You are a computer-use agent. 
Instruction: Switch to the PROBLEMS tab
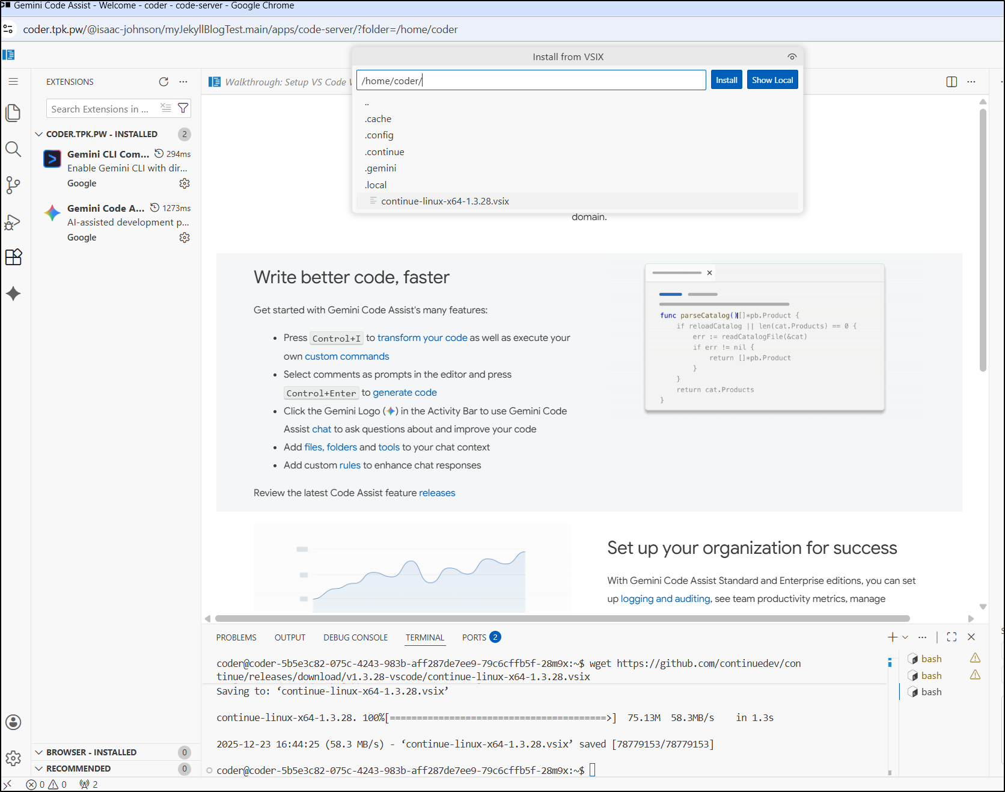[x=236, y=637]
